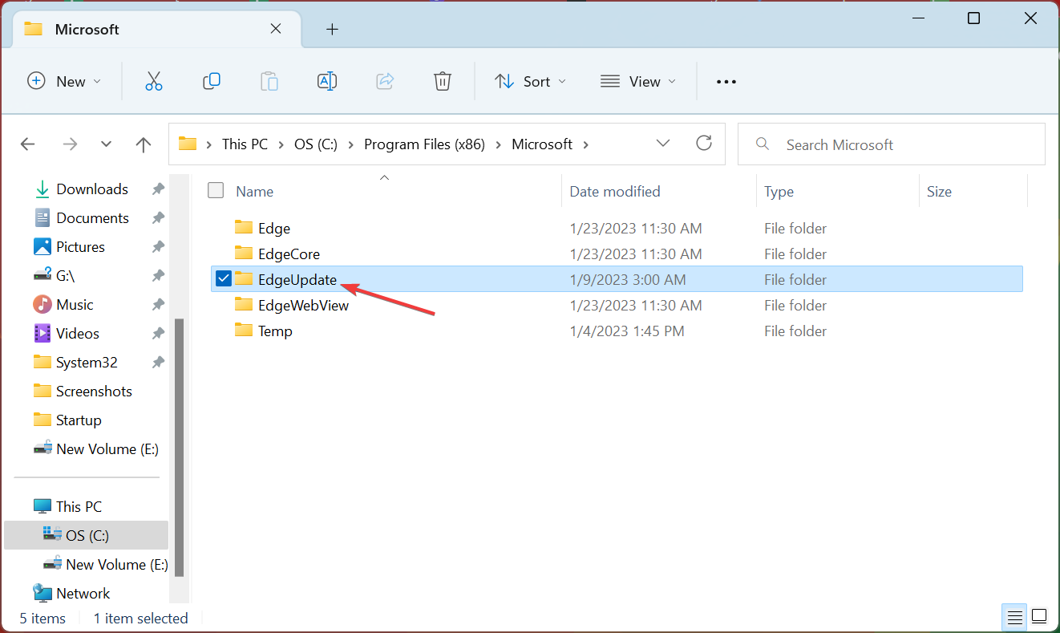Go back with the left arrow
1060x633 pixels.
tap(28, 144)
